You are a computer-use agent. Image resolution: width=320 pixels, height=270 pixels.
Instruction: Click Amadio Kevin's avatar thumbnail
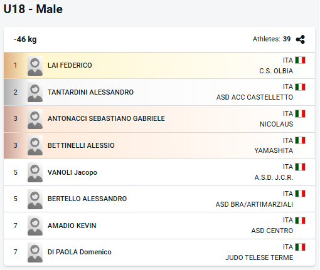click(35, 226)
